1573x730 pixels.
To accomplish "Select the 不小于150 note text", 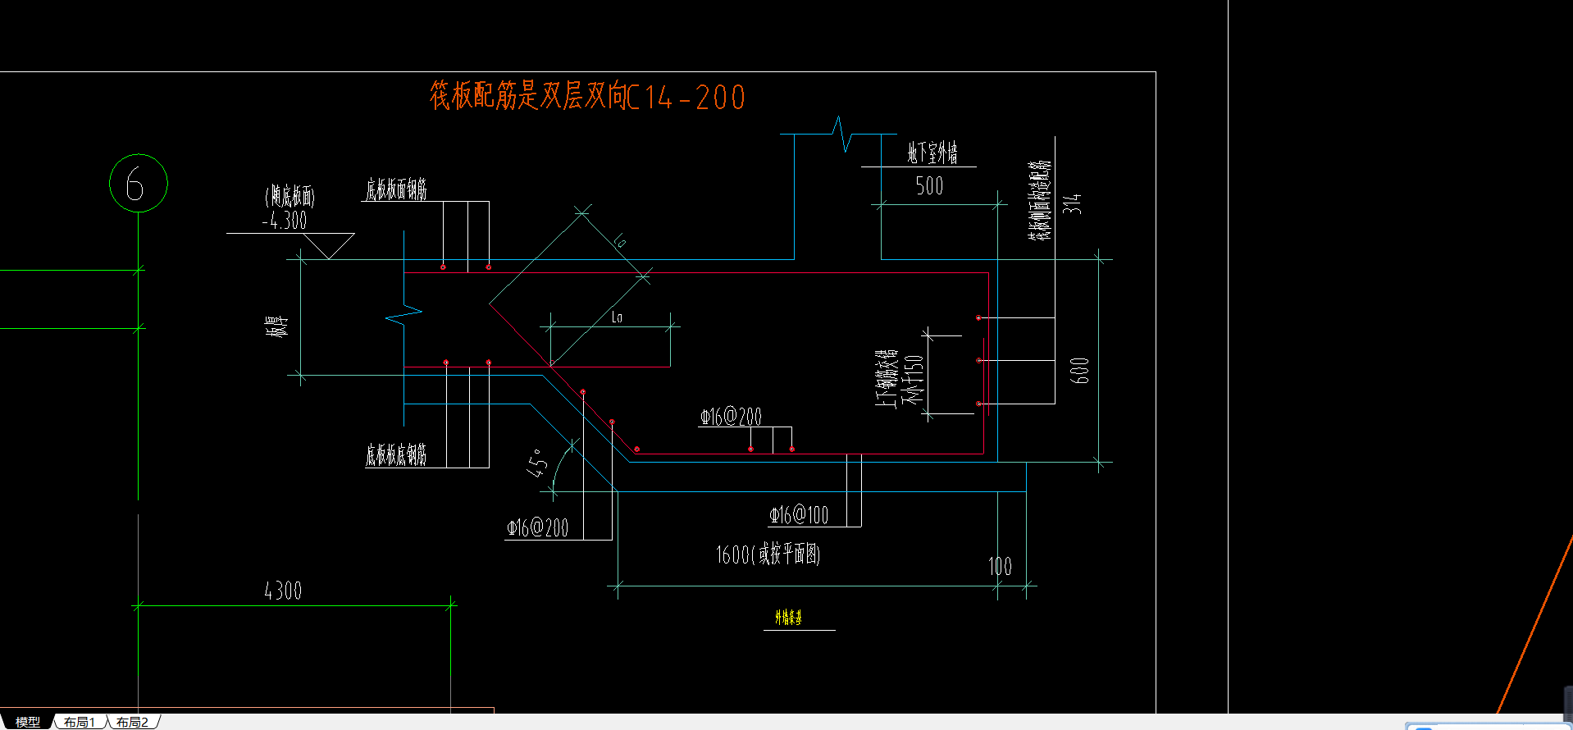I will pyautogui.click(x=913, y=380).
